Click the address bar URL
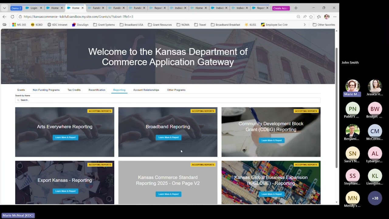This screenshot has width=389, height=219. (78, 17)
